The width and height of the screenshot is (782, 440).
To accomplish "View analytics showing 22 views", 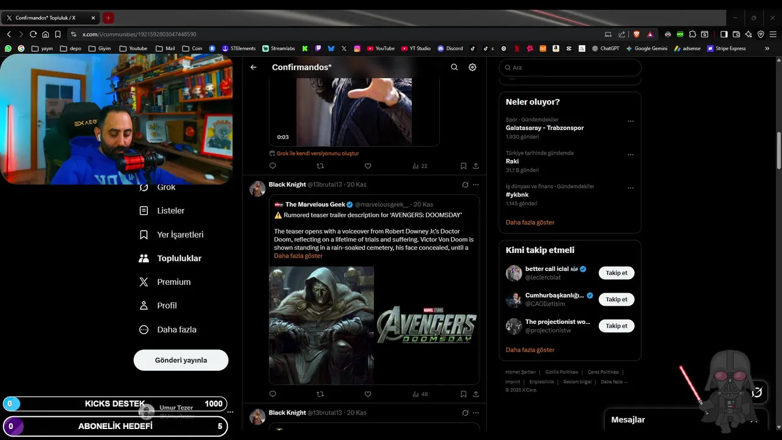I will click(420, 166).
